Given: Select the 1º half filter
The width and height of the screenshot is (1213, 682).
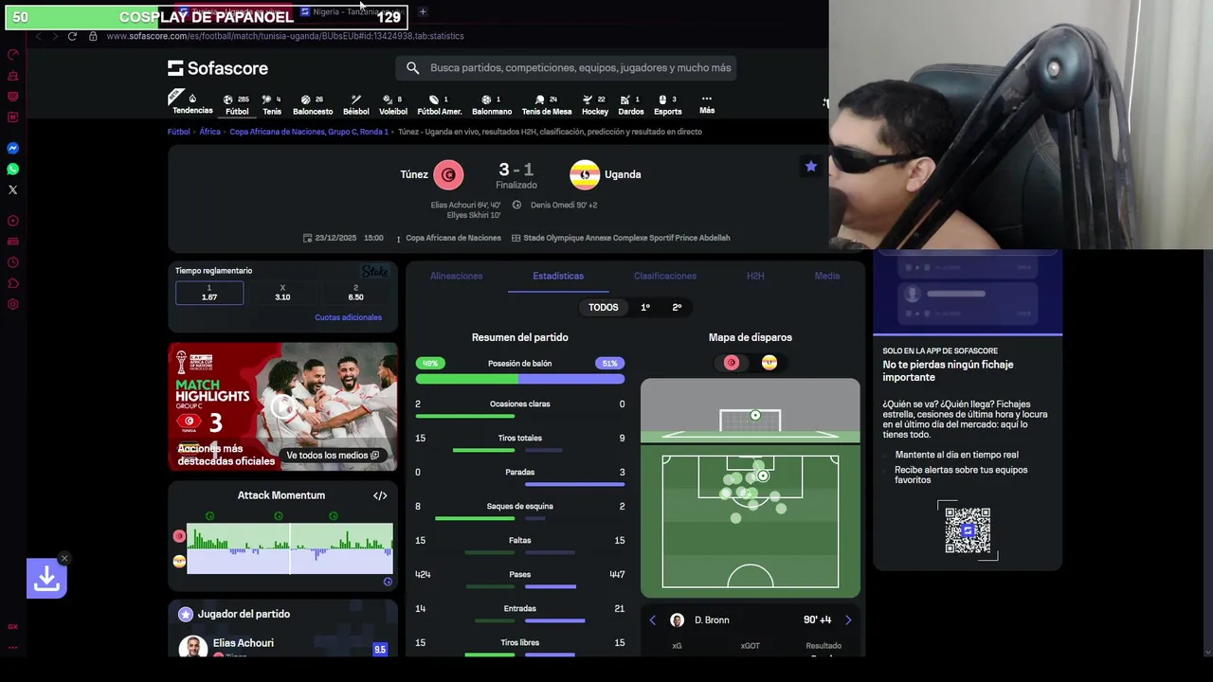Looking at the screenshot, I should pyautogui.click(x=645, y=307).
